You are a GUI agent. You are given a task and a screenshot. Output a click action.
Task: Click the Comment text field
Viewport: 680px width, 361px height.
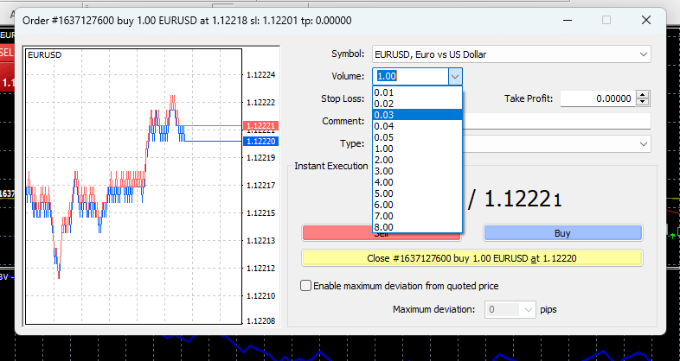(557, 121)
